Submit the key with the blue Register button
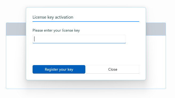Screen dimensions: 175x98 59,69
